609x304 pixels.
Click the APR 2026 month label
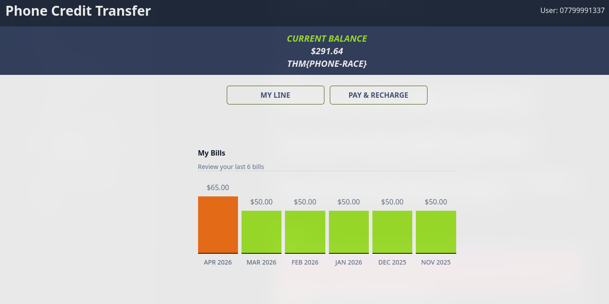coord(218,262)
